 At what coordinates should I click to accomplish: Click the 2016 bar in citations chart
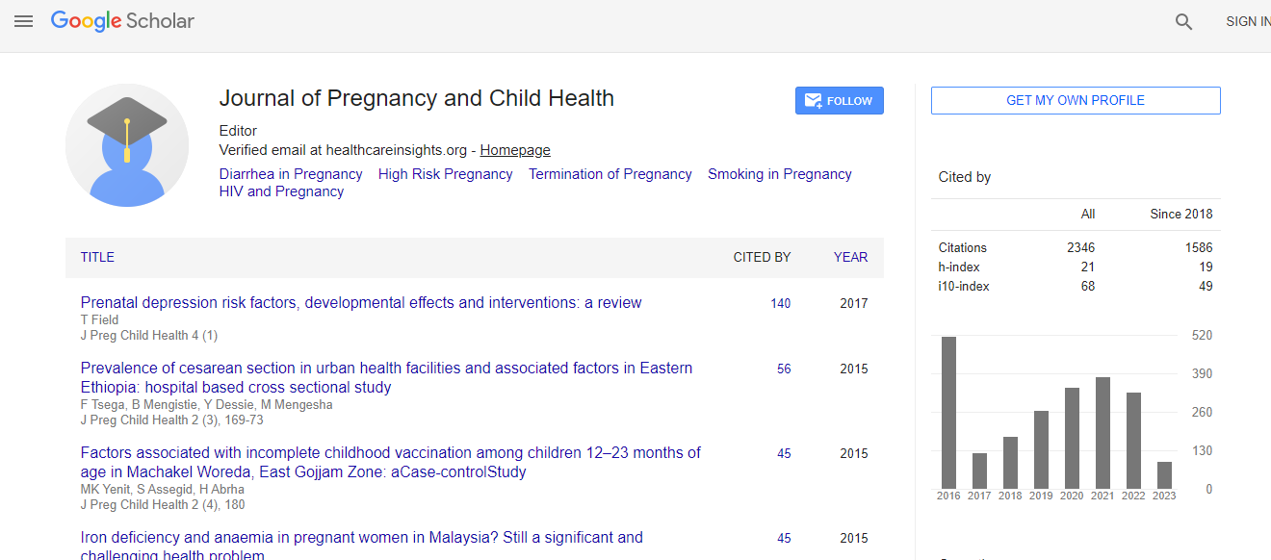pyautogui.click(x=948, y=412)
